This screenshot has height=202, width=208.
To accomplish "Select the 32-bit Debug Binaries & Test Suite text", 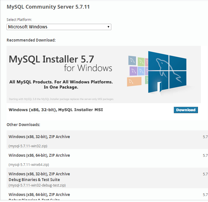I will pyautogui.click(x=34, y=180).
